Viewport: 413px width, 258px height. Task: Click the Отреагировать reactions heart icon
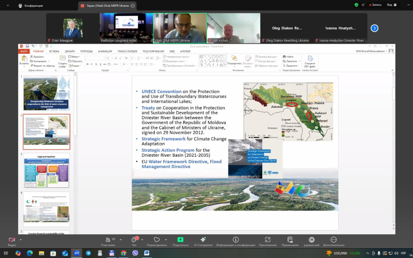[157, 240]
